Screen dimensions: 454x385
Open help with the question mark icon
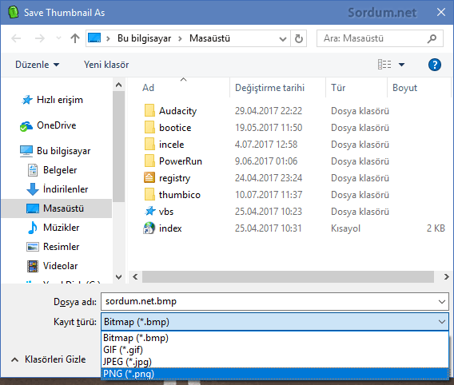point(435,65)
